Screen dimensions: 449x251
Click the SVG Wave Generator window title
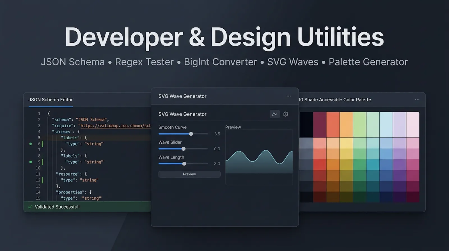pos(182,96)
